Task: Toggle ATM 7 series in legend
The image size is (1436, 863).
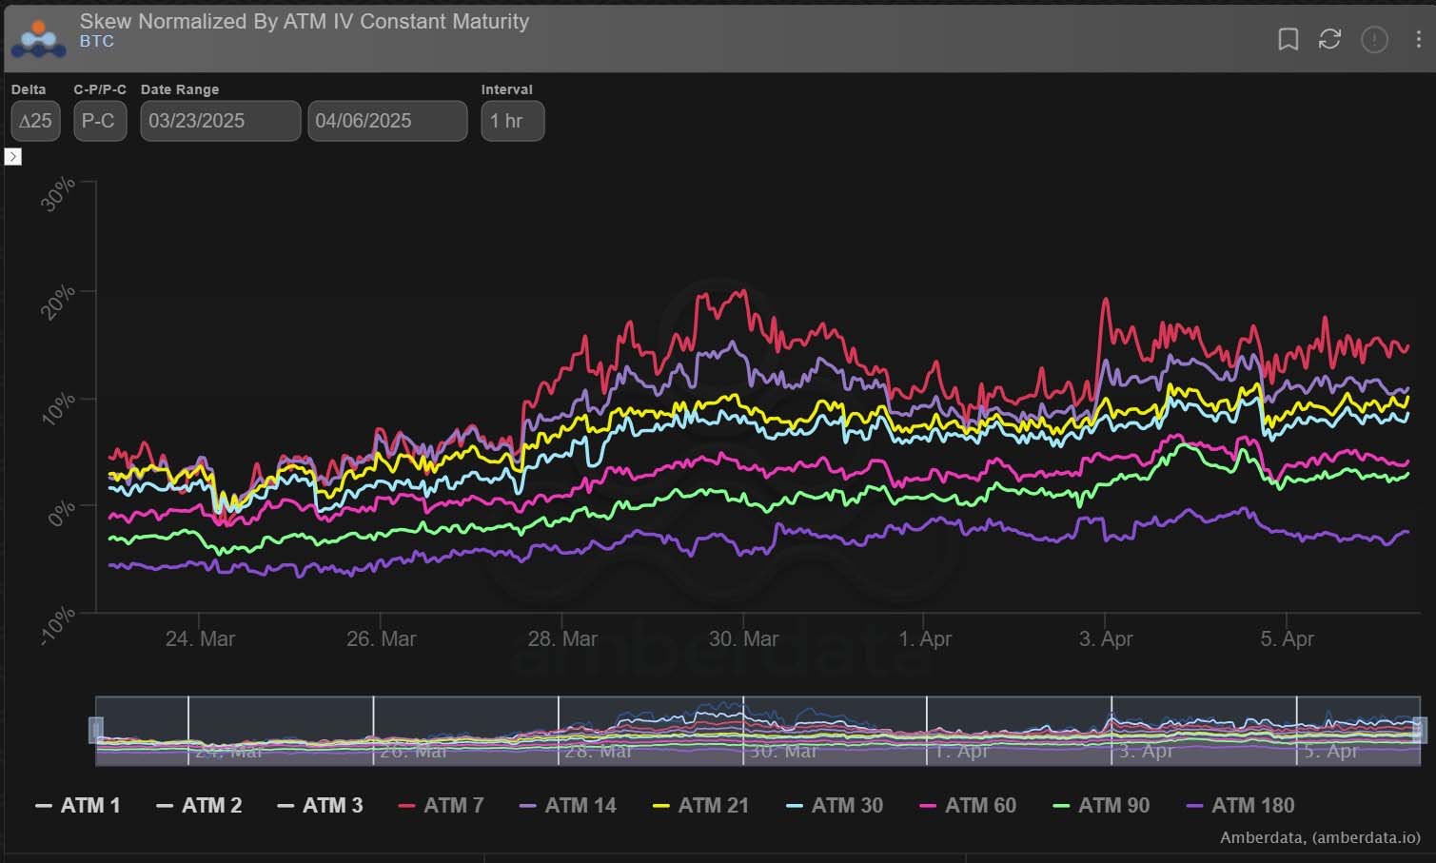Action: click(442, 806)
